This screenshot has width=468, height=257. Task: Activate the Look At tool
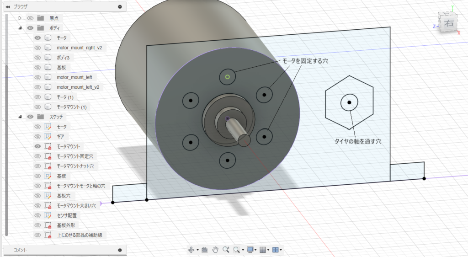(x=204, y=250)
